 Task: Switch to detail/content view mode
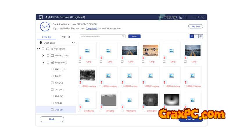pos(201,36)
